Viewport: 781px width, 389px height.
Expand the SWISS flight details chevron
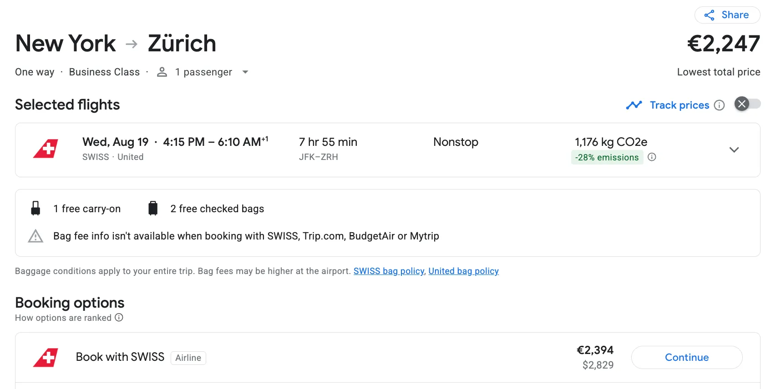click(734, 150)
